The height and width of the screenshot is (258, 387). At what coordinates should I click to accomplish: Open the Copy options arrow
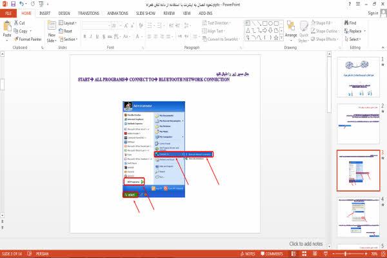pyautogui.click(x=31, y=31)
